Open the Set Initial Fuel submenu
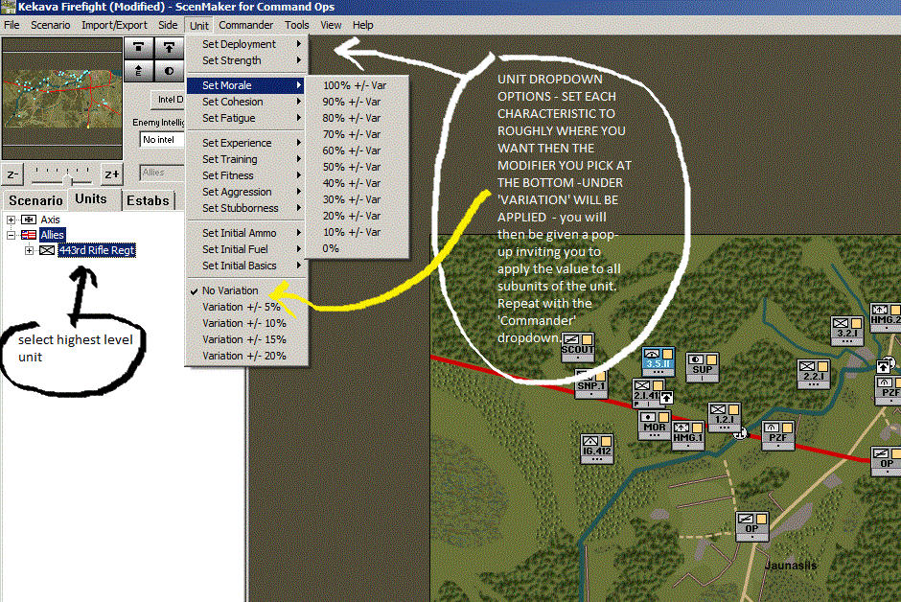This screenshot has width=901, height=602. pyautogui.click(x=247, y=249)
